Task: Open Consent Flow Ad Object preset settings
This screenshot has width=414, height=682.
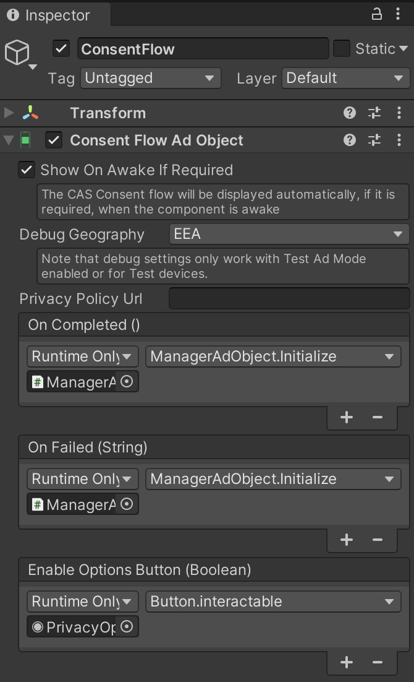Action: pyautogui.click(x=374, y=140)
